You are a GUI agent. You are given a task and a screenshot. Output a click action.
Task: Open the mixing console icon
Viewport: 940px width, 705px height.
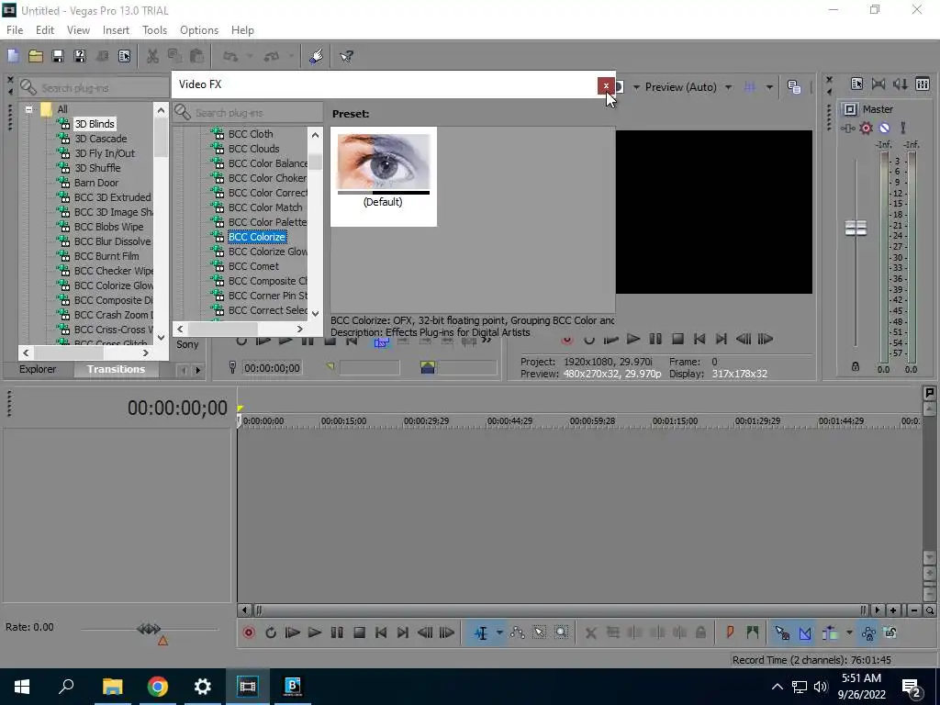pos(923,84)
